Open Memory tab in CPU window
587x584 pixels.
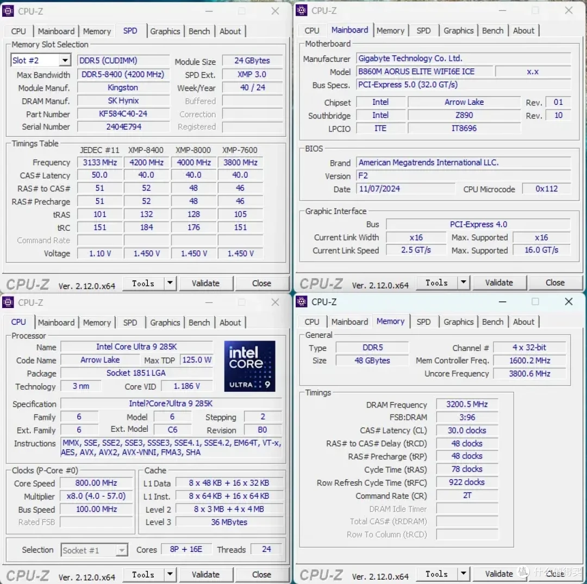[97, 322]
